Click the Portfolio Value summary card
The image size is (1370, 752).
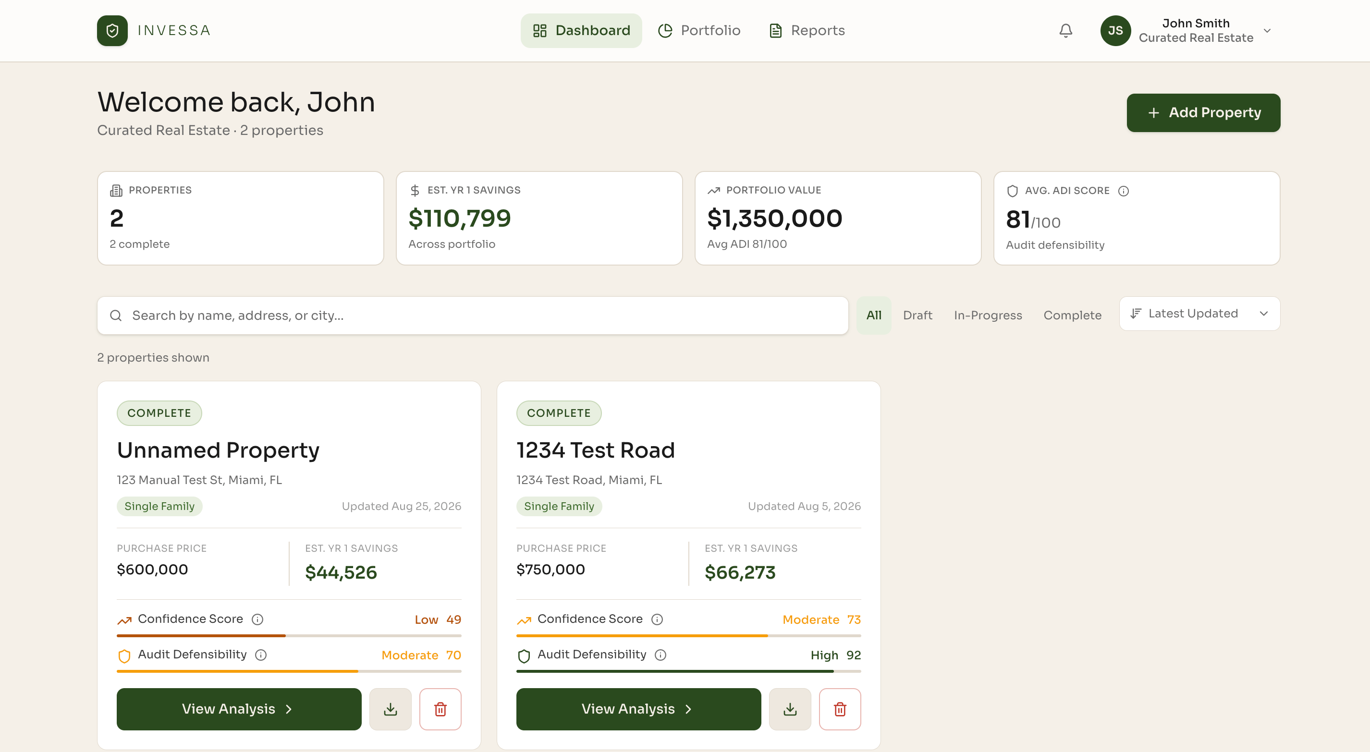[838, 218]
